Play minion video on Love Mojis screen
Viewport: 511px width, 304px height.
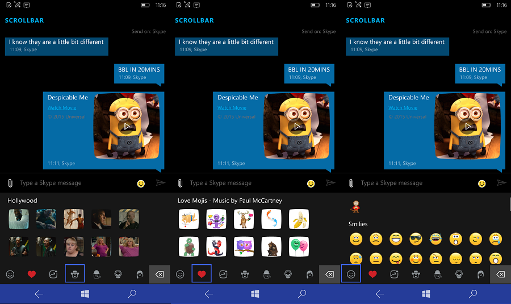tap(296, 126)
